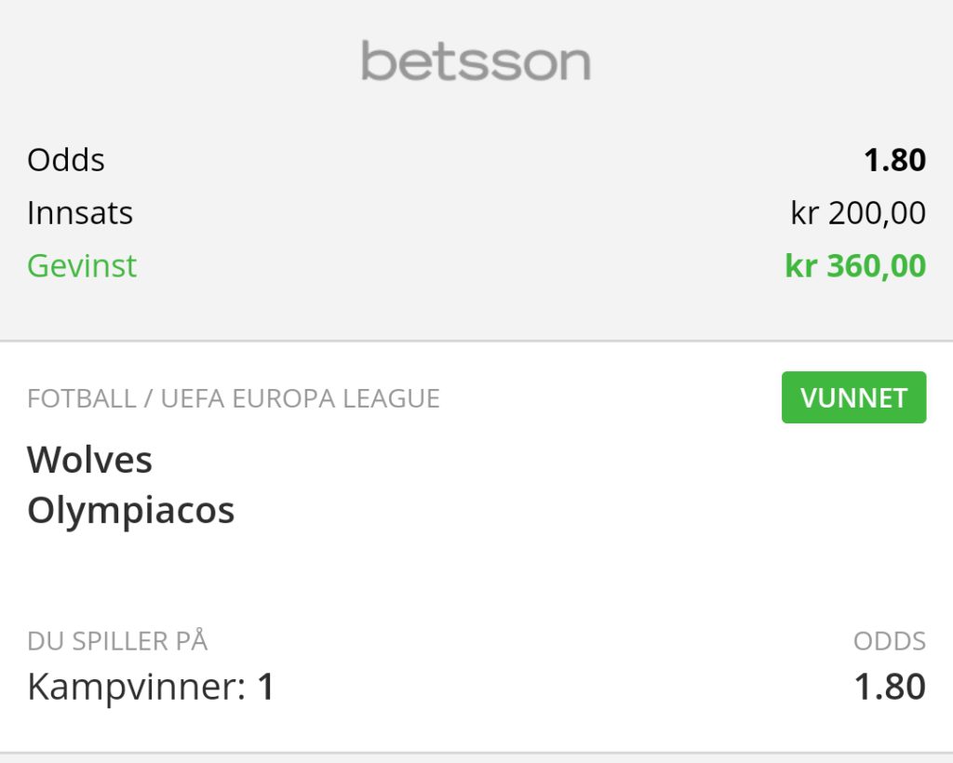Screen dimensions: 953x763
Task: Tap the betsson logo
Action: [x=476, y=60]
